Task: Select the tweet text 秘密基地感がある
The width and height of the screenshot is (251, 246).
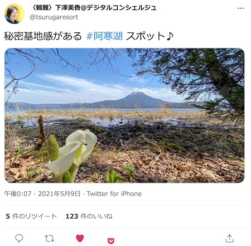Action: click(x=43, y=36)
